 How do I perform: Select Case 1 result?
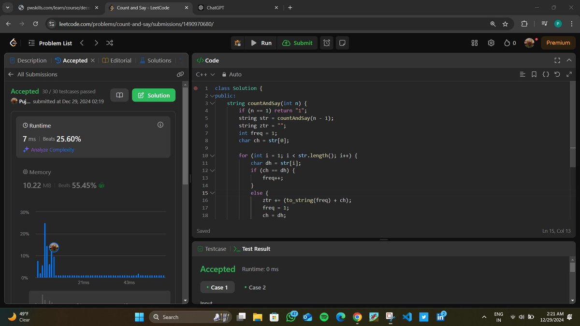[217, 287]
